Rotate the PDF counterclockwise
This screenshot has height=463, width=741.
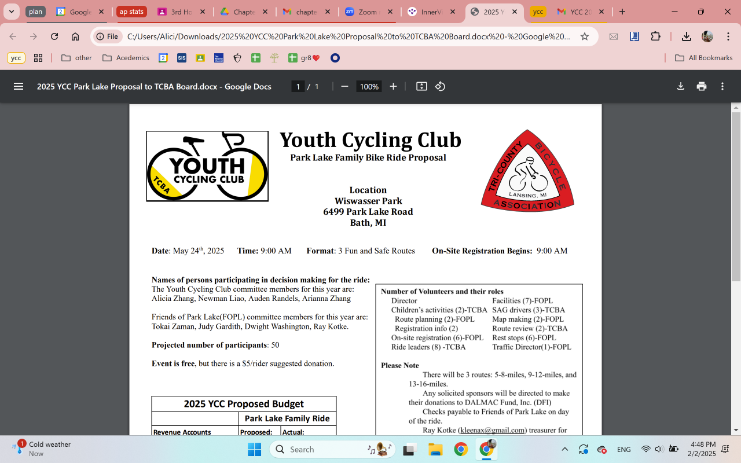[440, 86]
